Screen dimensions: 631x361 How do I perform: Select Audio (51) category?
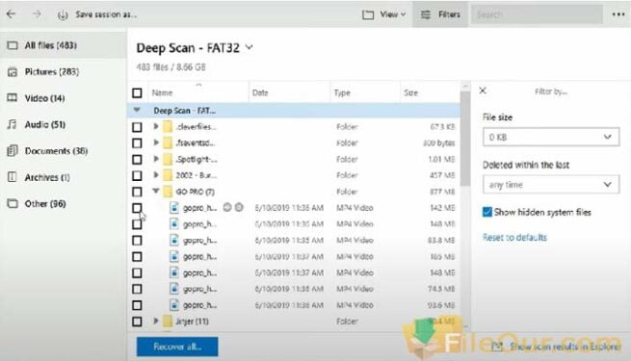(x=64, y=124)
